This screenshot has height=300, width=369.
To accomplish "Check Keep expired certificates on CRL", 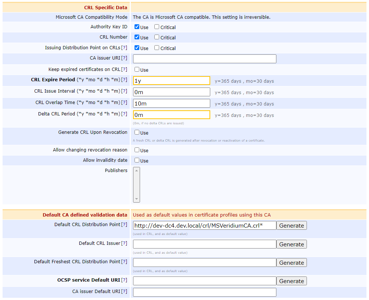I will click(x=137, y=69).
